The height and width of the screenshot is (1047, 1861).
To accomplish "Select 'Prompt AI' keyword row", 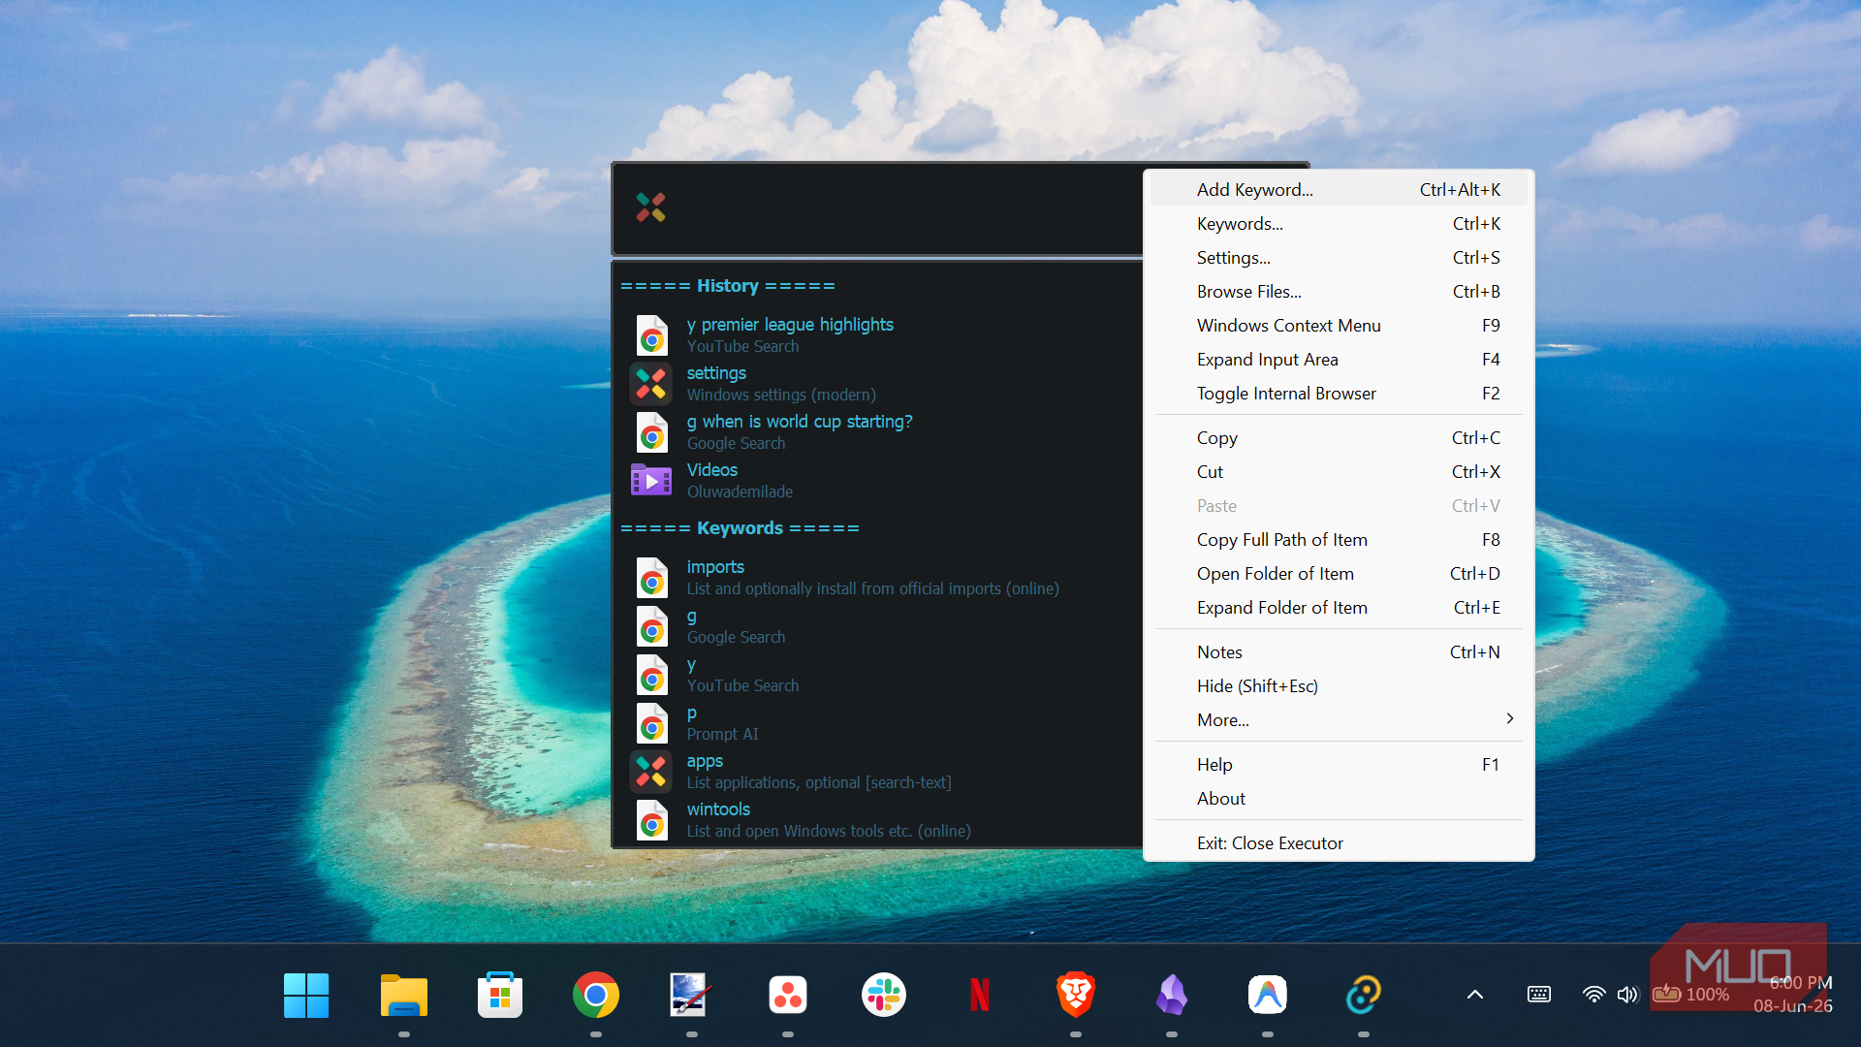I will click(880, 723).
